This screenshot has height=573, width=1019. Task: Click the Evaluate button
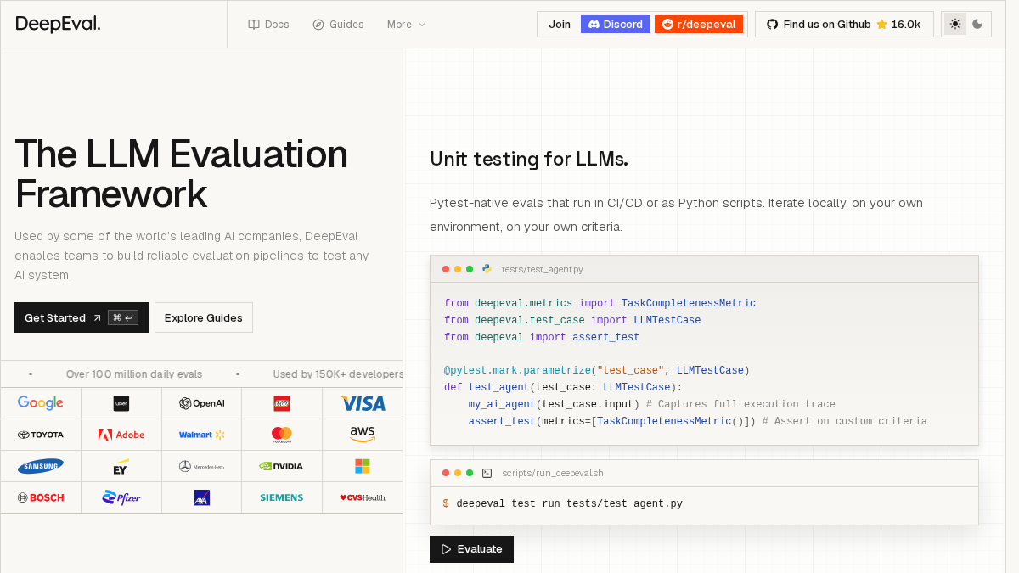pyautogui.click(x=471, y=549)
